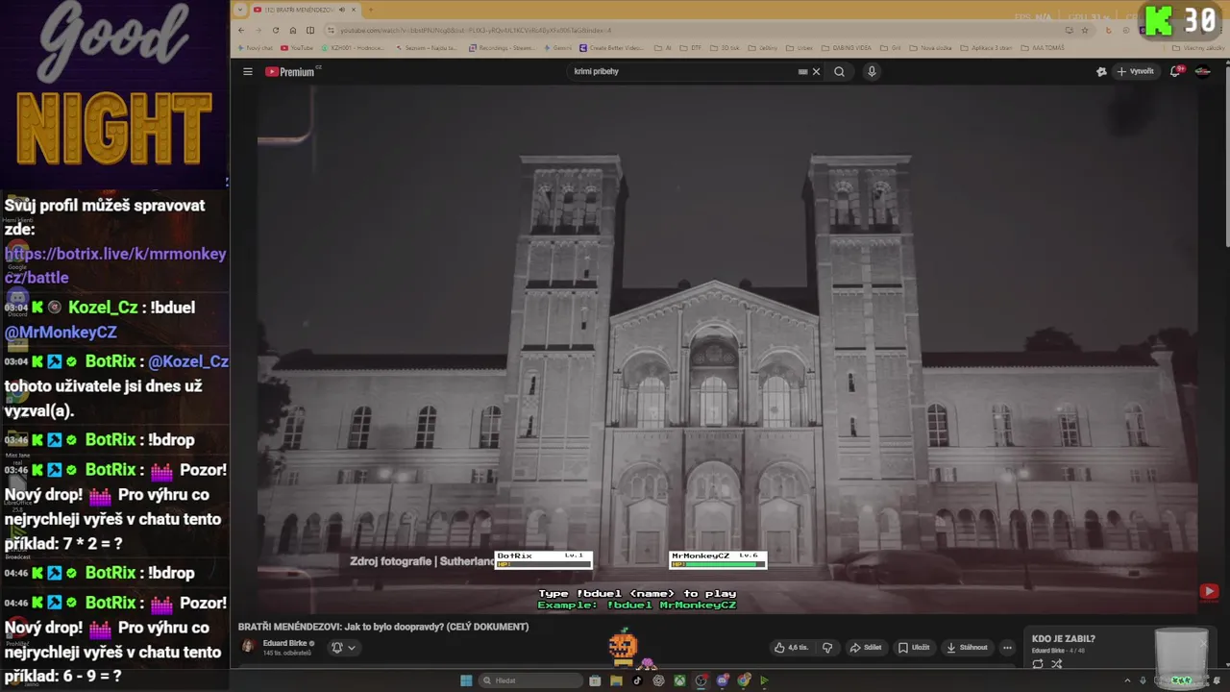1230x692 pixels.
Task: Start voice search with microphone icon
Action: (x=872, y=71)
